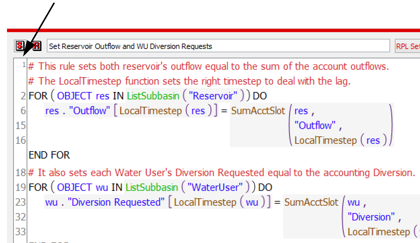Click line number 23 in the gutter
Viewport: 420px width, 243px height.
[21, 202]
